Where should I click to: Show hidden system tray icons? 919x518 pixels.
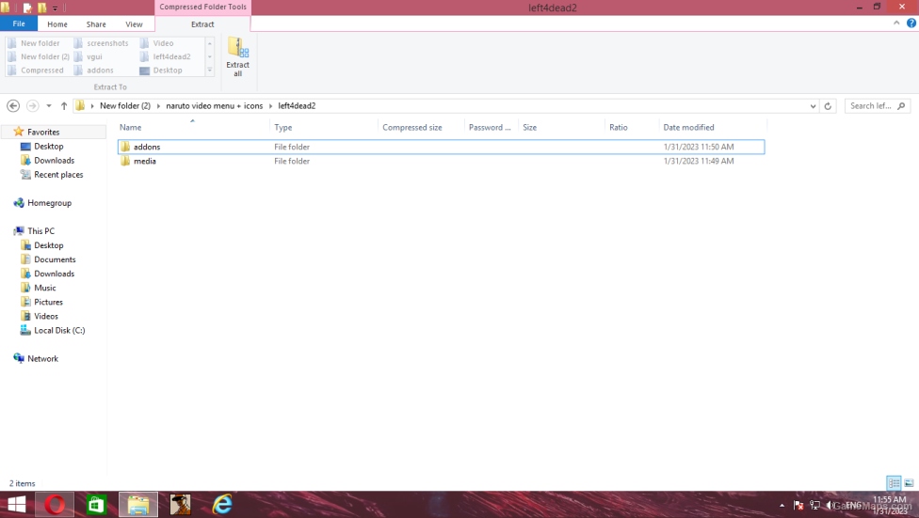(x=782, y=505)
